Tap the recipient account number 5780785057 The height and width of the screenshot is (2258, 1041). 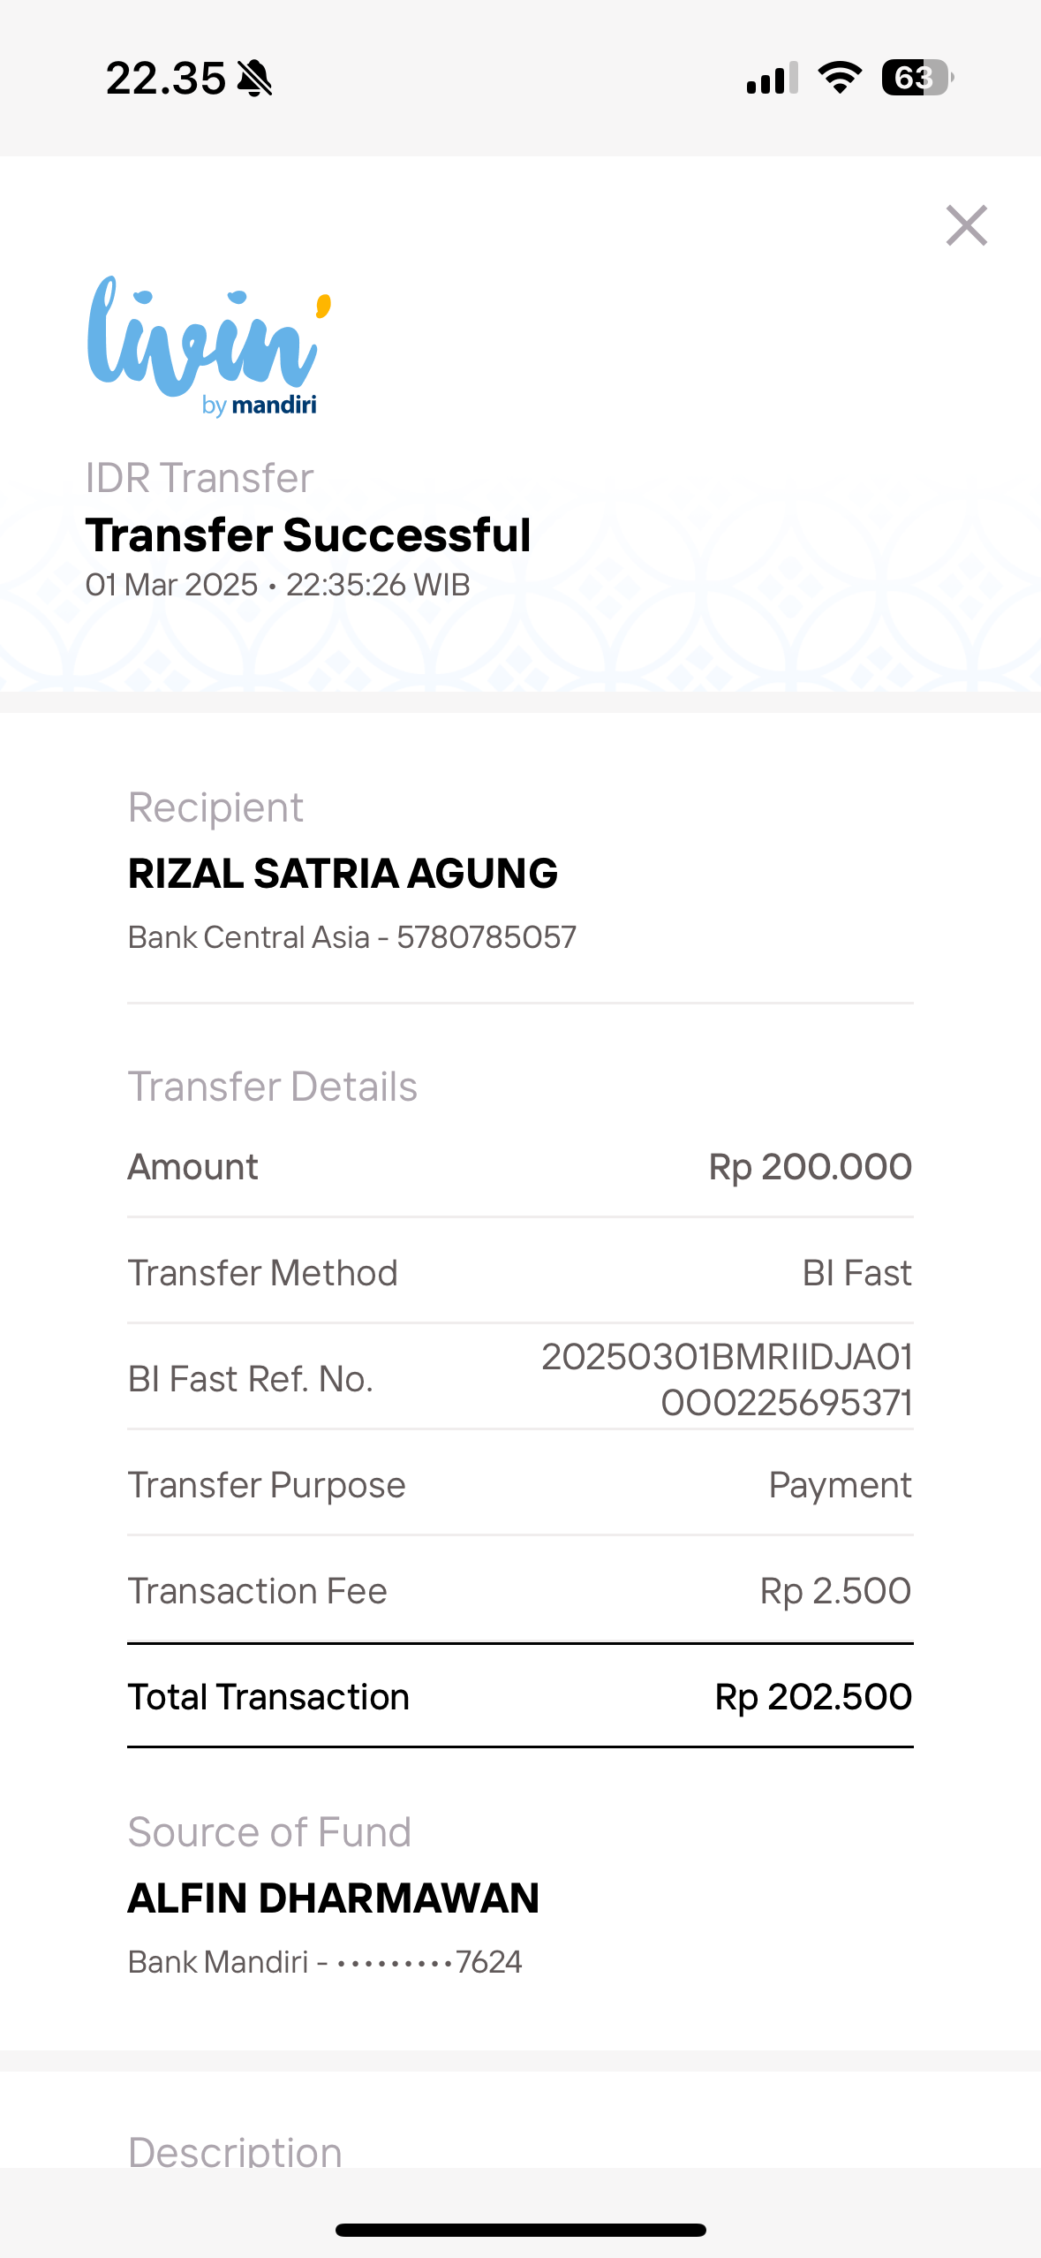(487, 937)
